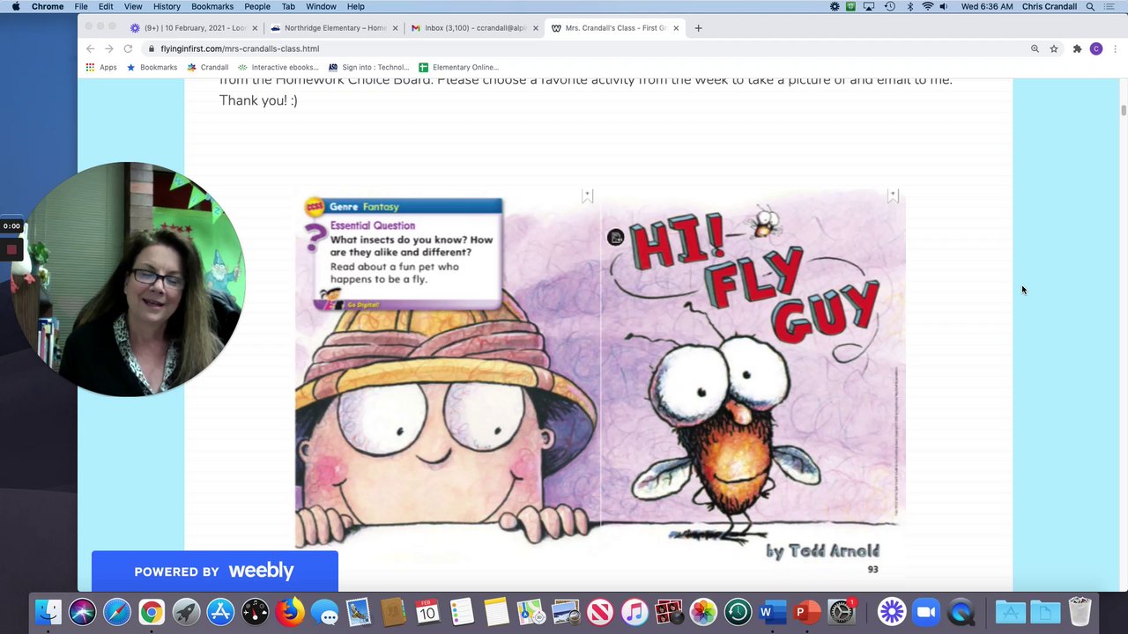1128x634 pixels.
Task: Open Interactive ebooks bookmark
Action: [x=278, y=67]
